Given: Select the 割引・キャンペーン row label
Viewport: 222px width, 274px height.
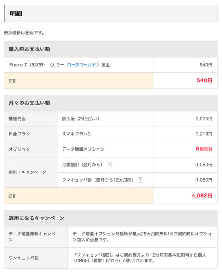Looking at the screenshot, I should coord(28,172).
